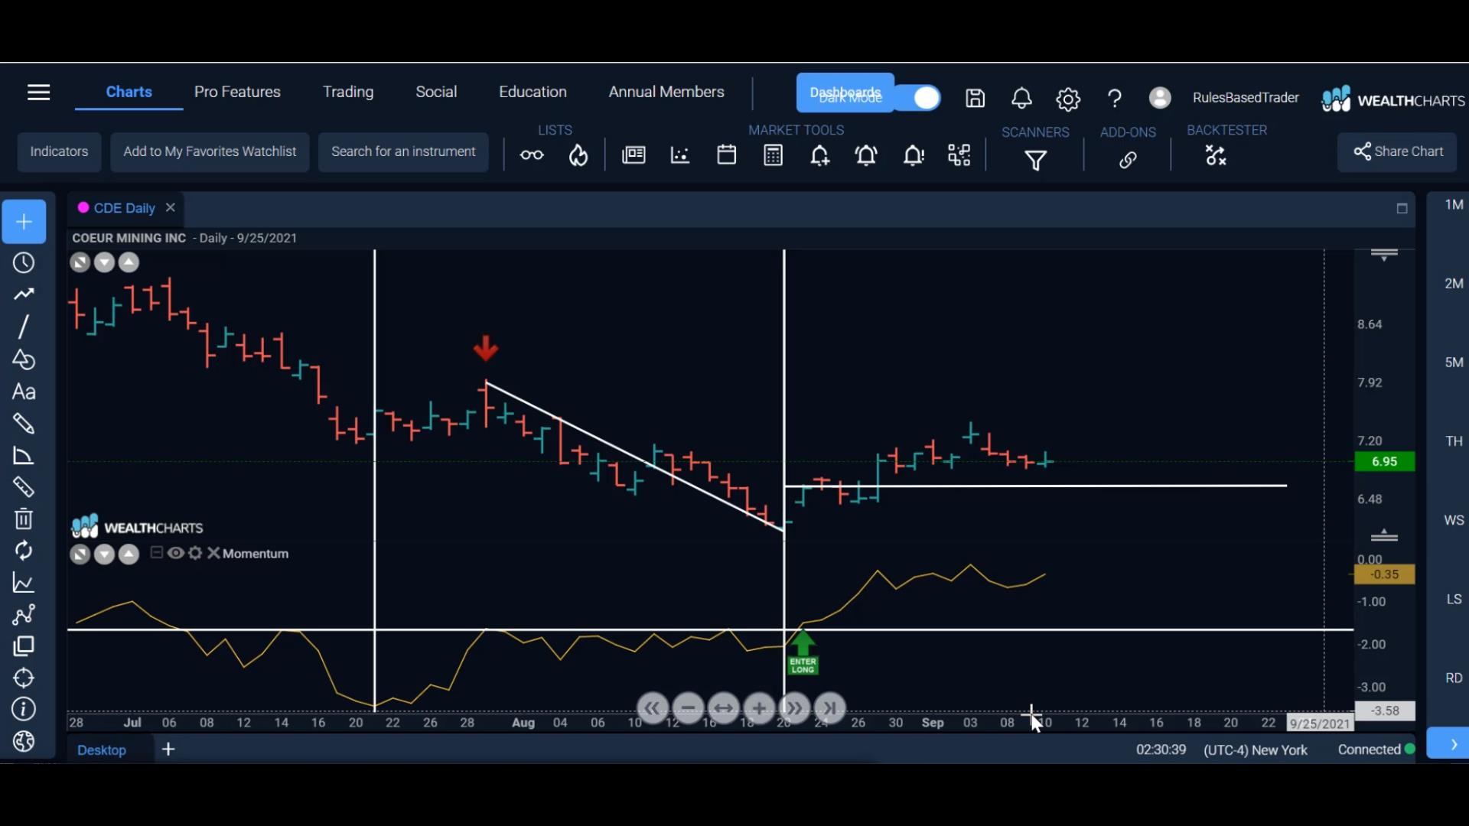Screen dimensions: 1469x826
Task: Open Momentum indicator settings gear
Action: [195, 553]
